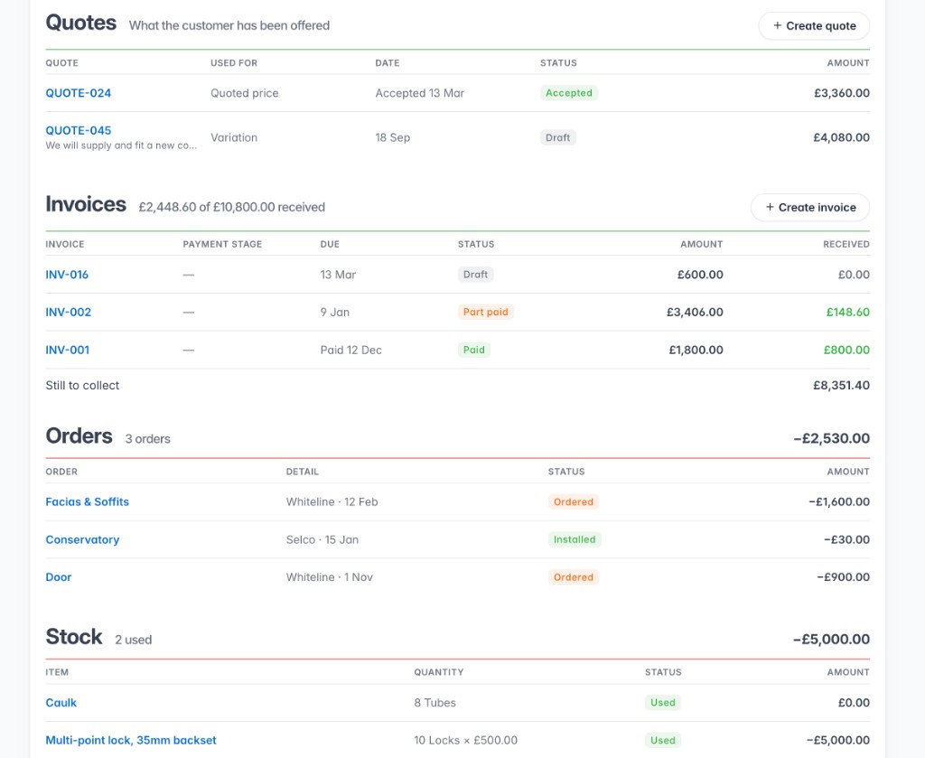Open the QUOTE-024 link
This screenshot has height=758, width=925.
pyautogui.click(x=79, y=93)
